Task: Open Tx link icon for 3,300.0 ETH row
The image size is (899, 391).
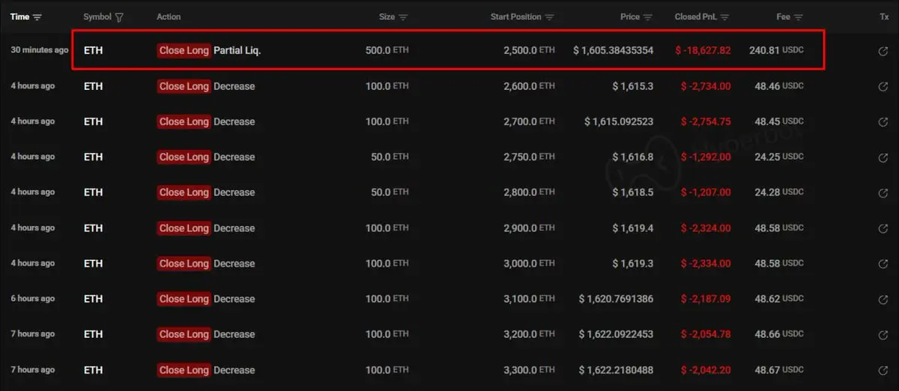Action: 883,370
